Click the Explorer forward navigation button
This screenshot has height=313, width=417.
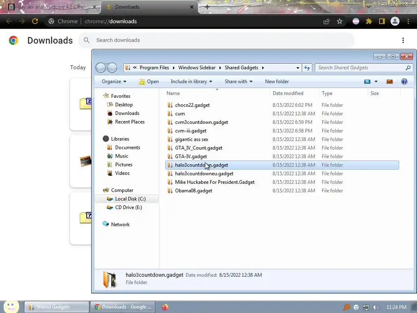coord(112,68)
